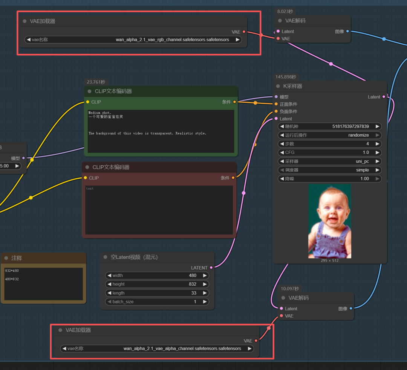
Task: Collapse the 空Latent视频 node via its dot
Action: [106, 257]
